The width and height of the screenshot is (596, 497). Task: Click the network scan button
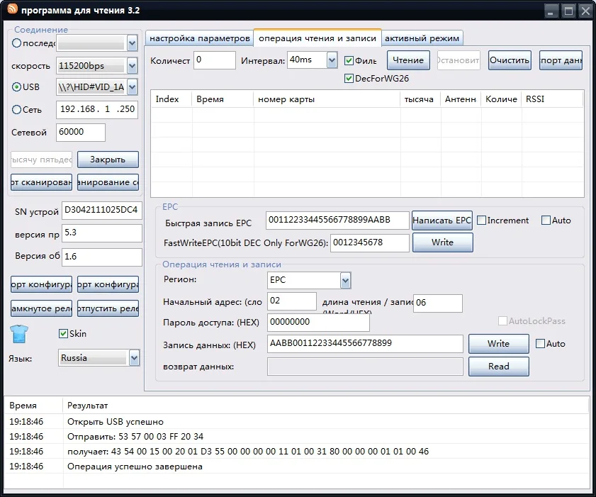point(108,182)
